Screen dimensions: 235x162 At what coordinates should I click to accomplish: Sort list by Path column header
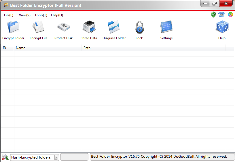click(154, 48)
